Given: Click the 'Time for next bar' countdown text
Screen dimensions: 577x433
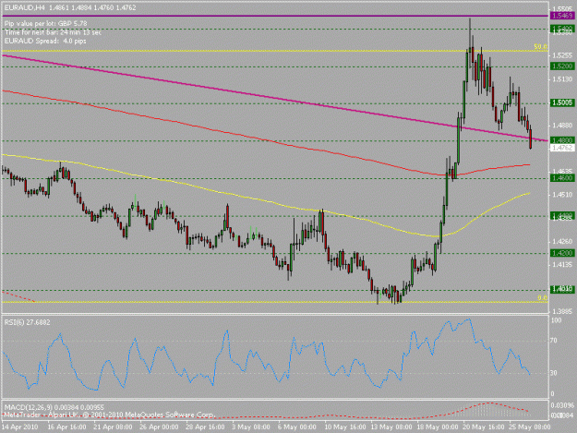Looking at the screenshot, I should tap(53, 32).
